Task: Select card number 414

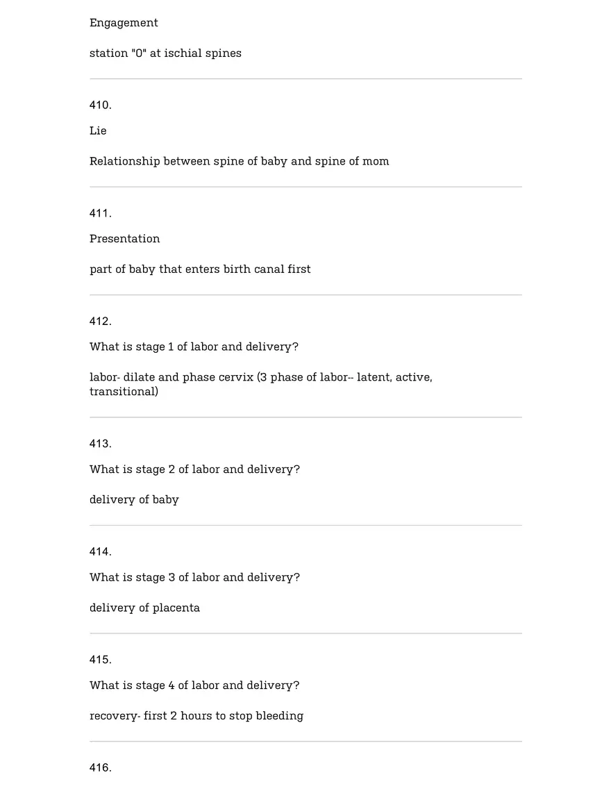Action: [100, 552]
